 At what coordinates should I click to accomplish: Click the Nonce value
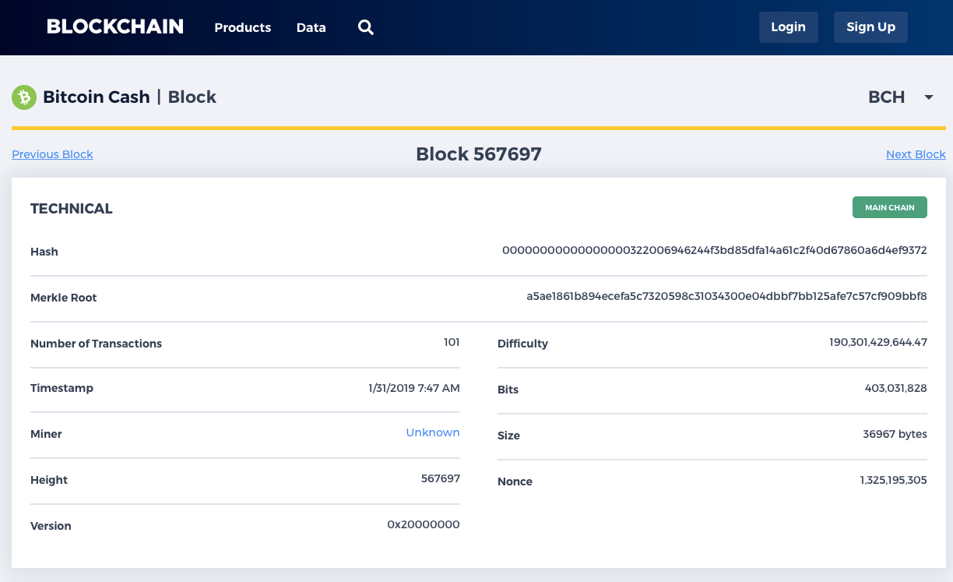coord(894,481)
